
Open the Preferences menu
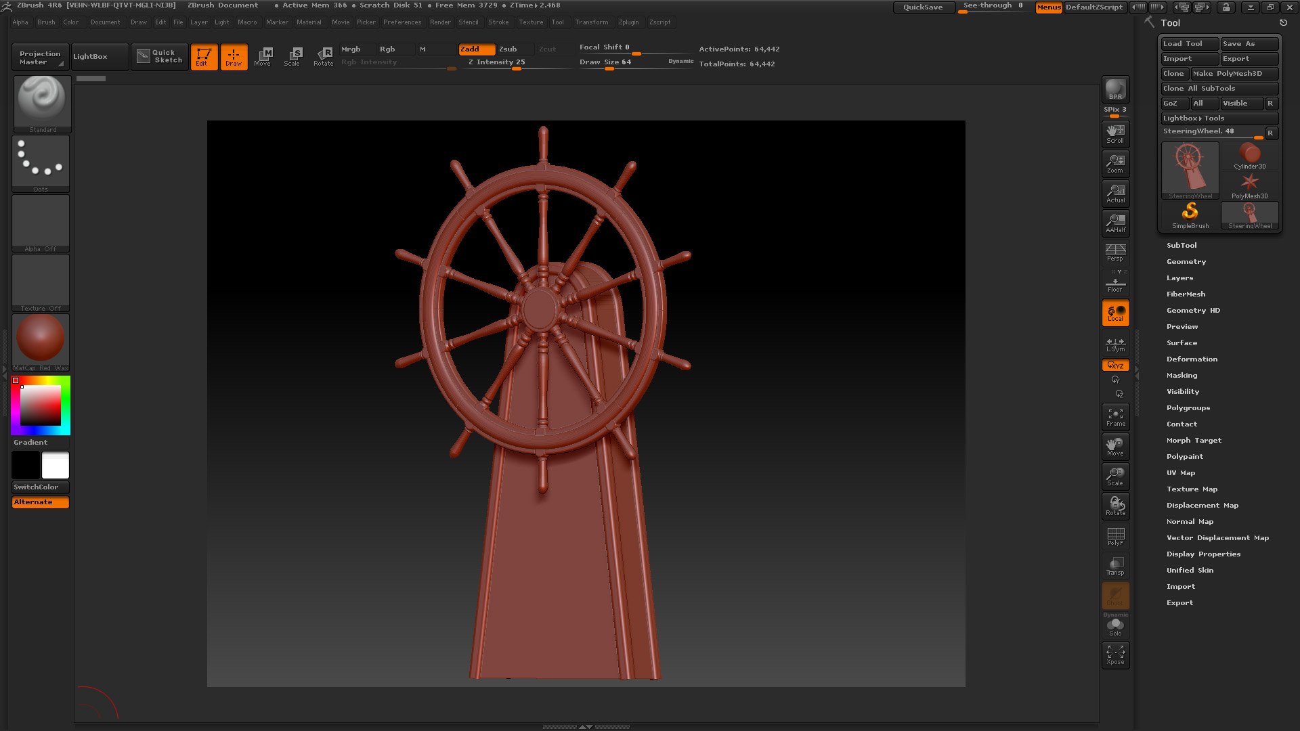pyautogui.click(x=402, y=22)
